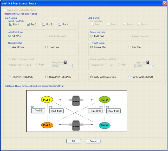The image size is (168, 151).
Task: Enable the Thru1-4 checkbox
Action: tap(50, 107)
